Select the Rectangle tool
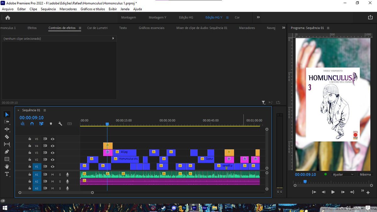Viewport: 377px width, 212px height. (7, 159)
